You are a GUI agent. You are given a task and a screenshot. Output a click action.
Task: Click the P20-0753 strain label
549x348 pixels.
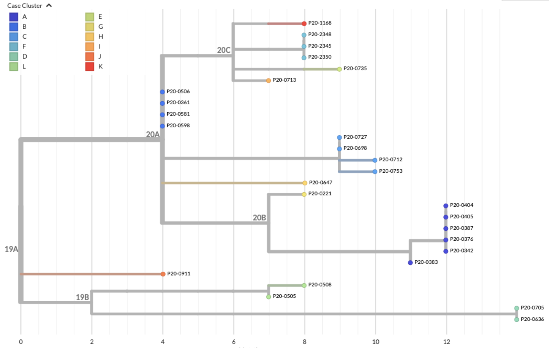(x=391, y=171)
